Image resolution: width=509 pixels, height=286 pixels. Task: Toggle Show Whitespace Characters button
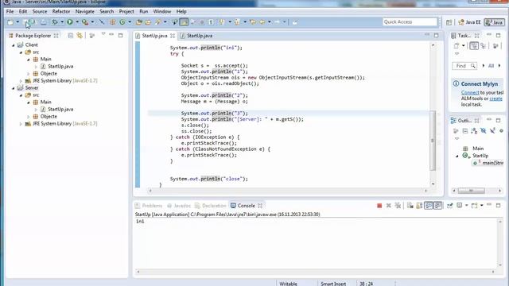pos(211,22)
